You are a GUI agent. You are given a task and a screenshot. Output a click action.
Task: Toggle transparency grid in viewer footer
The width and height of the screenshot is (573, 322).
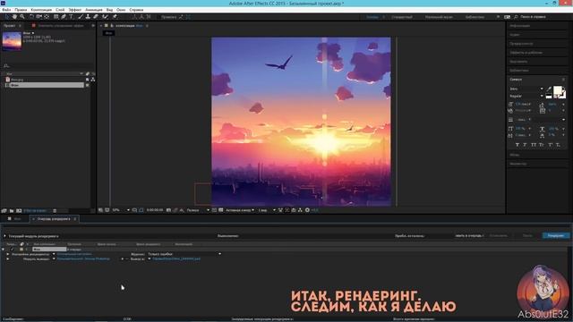pos(221,210)
